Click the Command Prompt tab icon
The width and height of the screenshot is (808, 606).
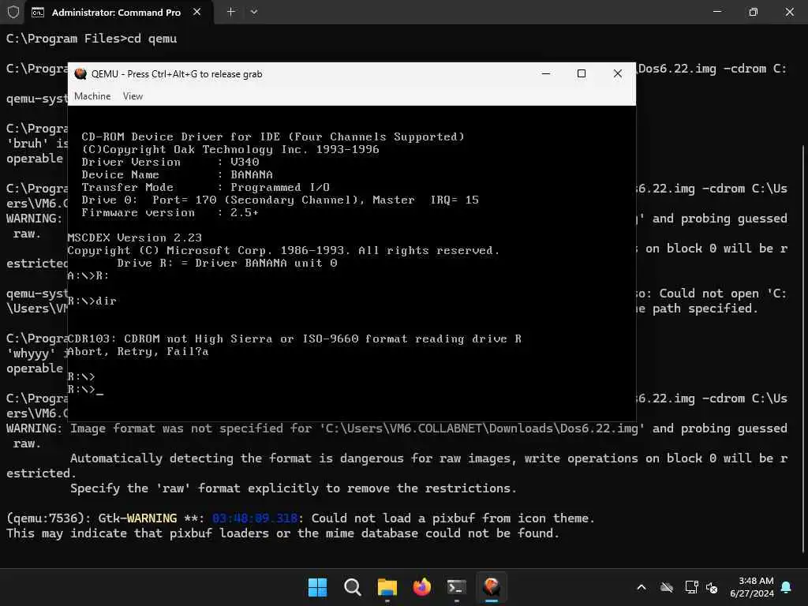tap(38, 13)
